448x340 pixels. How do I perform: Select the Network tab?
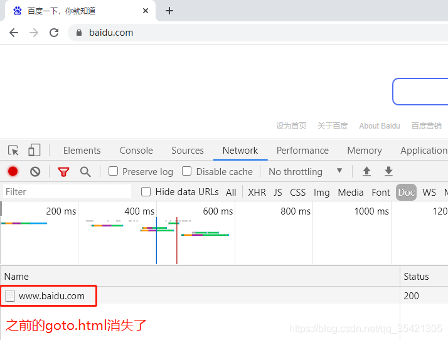(x=240, y=151)
